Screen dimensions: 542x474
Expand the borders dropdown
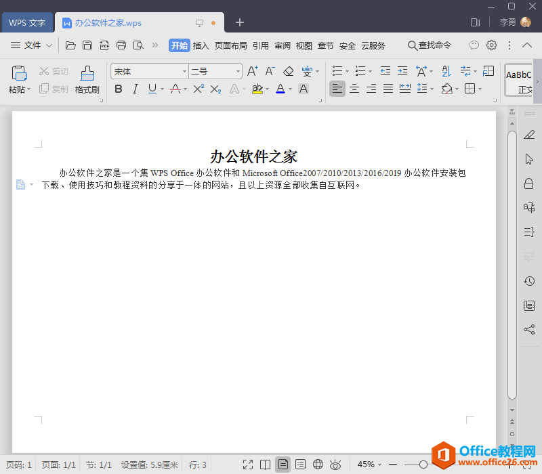pyautogui.click(x=480, y=89)
